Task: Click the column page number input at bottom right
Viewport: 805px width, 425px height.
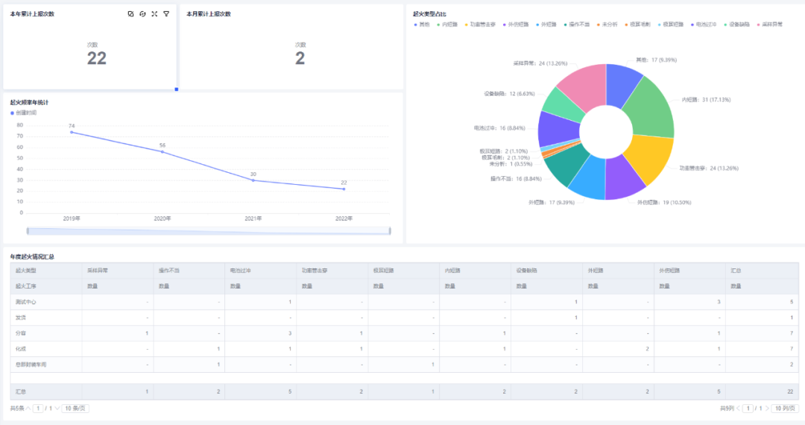Action: (748, 409)
